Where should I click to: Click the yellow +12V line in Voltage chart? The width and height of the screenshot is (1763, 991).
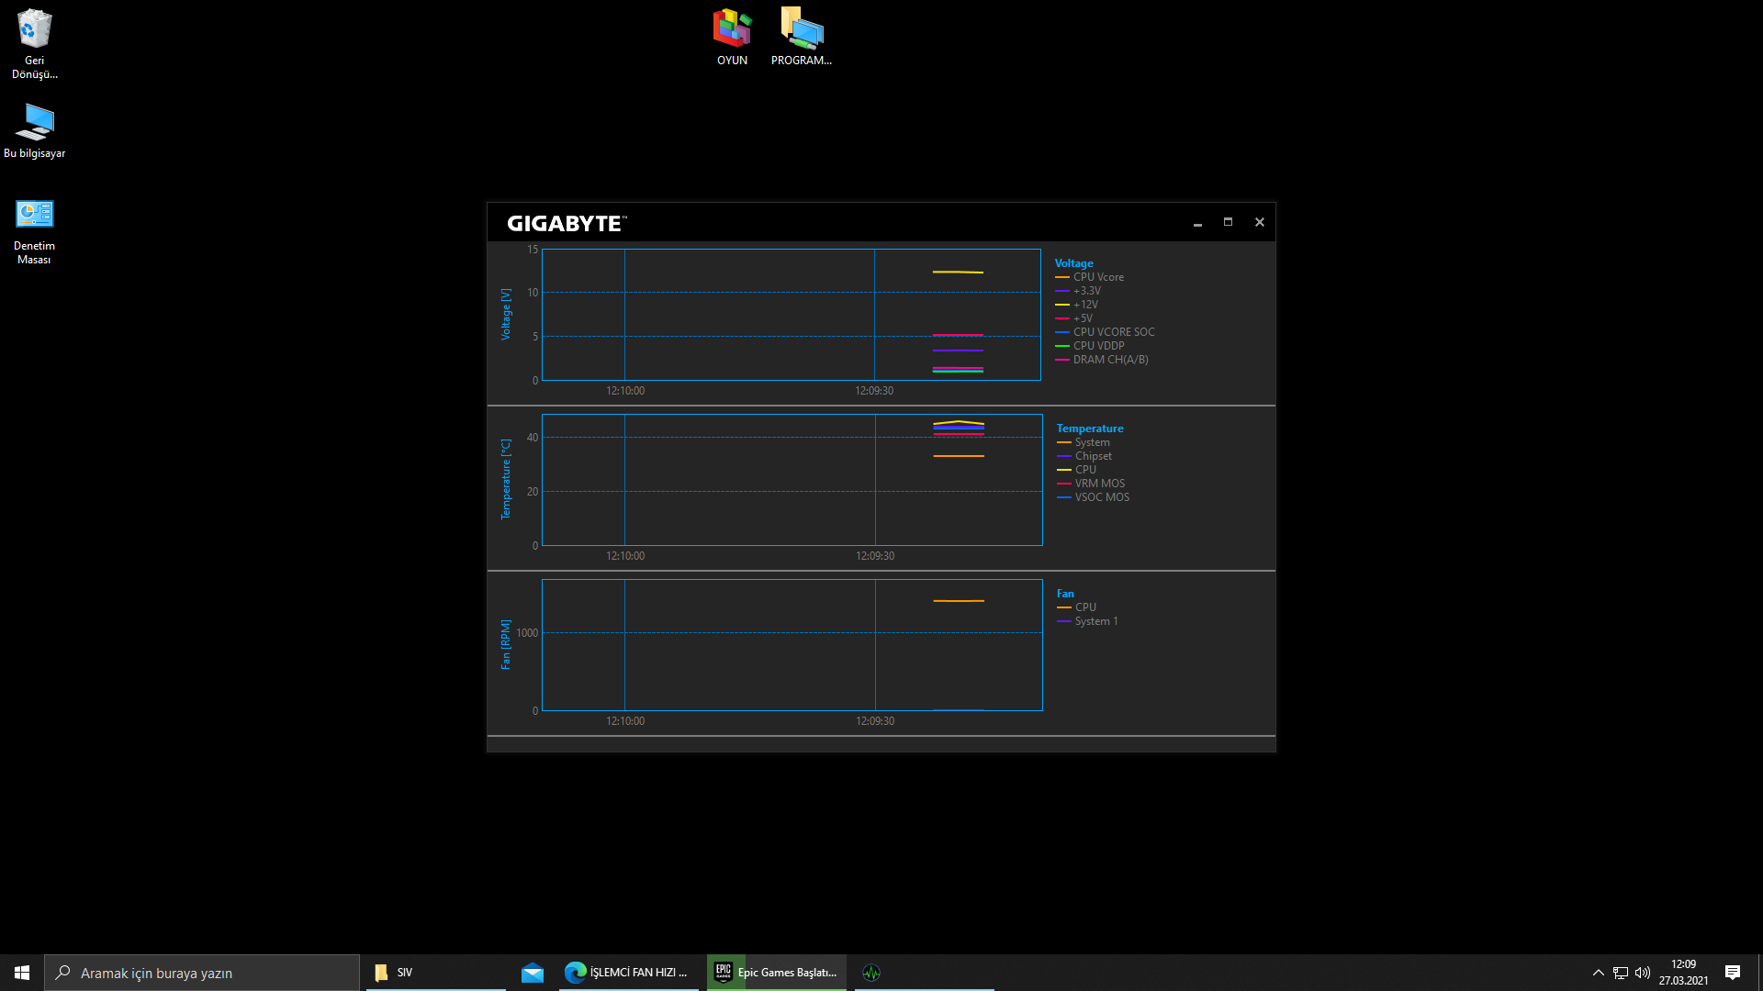(958, 272)
